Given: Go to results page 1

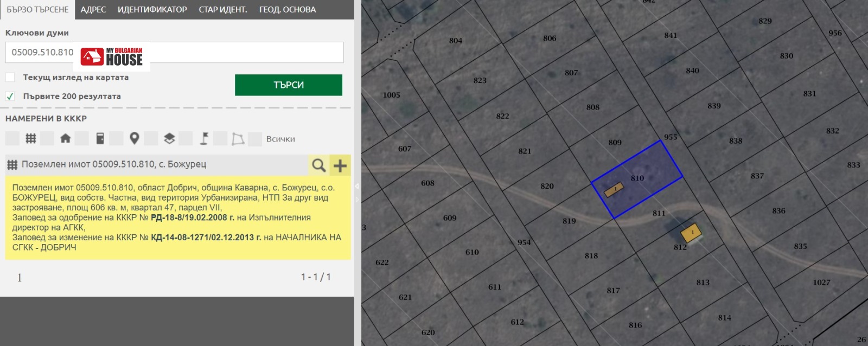Looking at the screenshot, I should point(20,278).
